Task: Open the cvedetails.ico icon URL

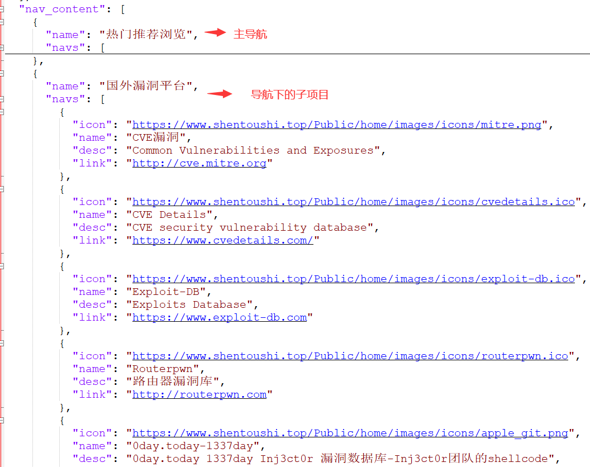Action: pyautogui.click(x=354, y=202)
